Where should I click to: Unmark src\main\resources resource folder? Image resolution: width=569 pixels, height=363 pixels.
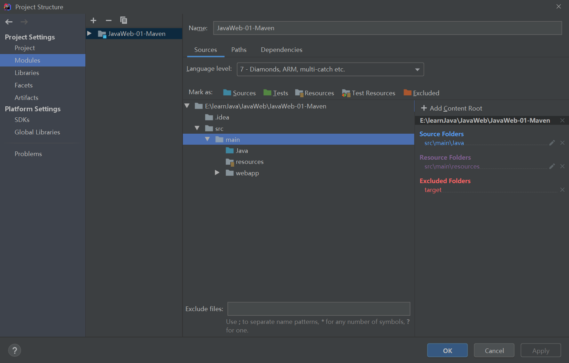(562, 166)
